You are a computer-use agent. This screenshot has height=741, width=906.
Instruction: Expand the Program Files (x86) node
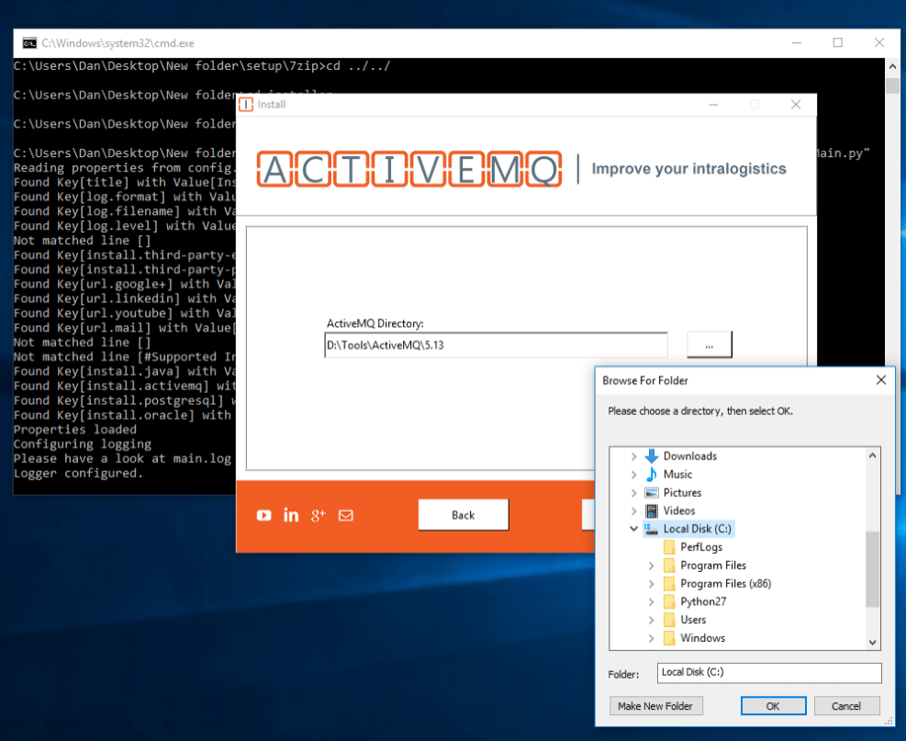click(652, 584)
